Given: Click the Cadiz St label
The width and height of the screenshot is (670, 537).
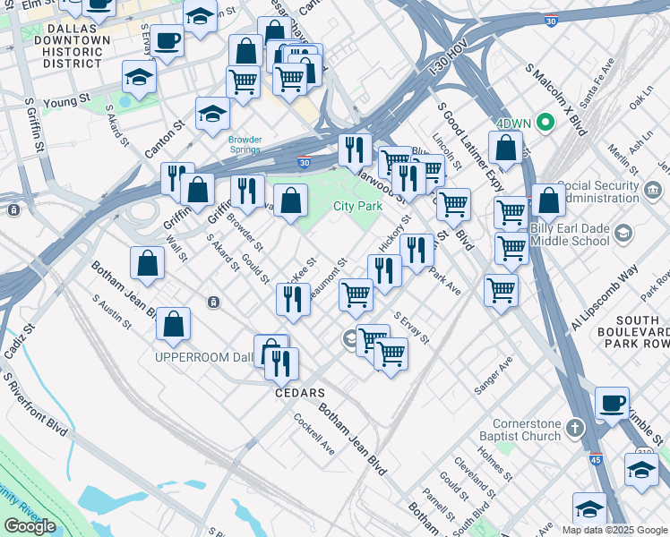Looking at the screenshot, I should [x=20, y=342].
